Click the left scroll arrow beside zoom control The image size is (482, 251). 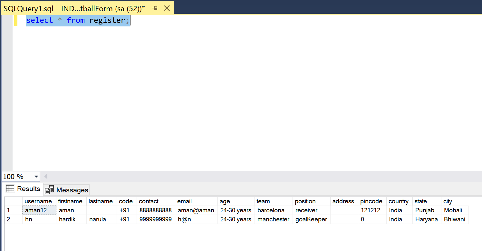(45, 176)
